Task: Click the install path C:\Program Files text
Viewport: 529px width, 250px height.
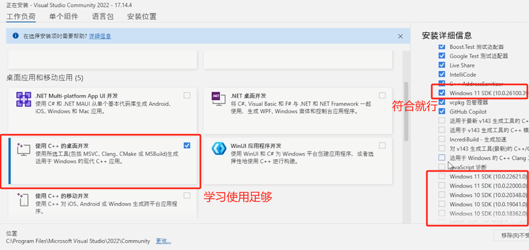Action: point(78,241)
